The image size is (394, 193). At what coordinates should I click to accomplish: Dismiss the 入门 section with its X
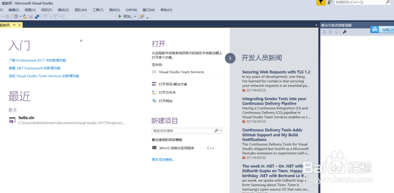click(x=81, y=40)
